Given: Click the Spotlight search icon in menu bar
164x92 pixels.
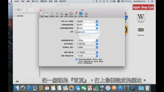Looking at the screenshot, I should pos(148,1).
